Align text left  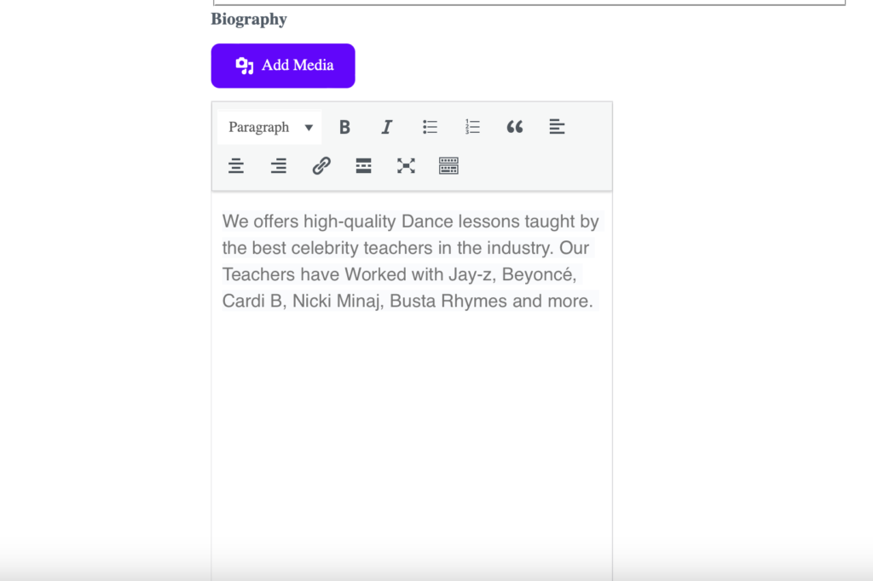557,128
